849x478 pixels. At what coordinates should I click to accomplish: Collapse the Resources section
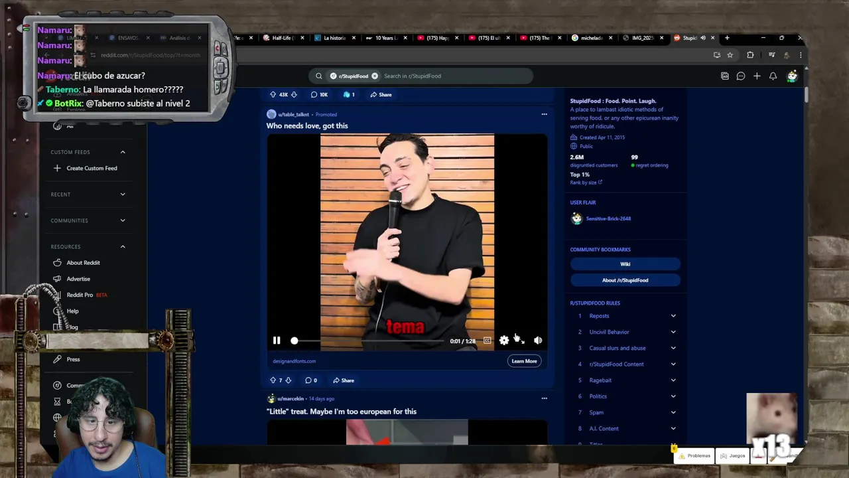(x=123, y=246)
